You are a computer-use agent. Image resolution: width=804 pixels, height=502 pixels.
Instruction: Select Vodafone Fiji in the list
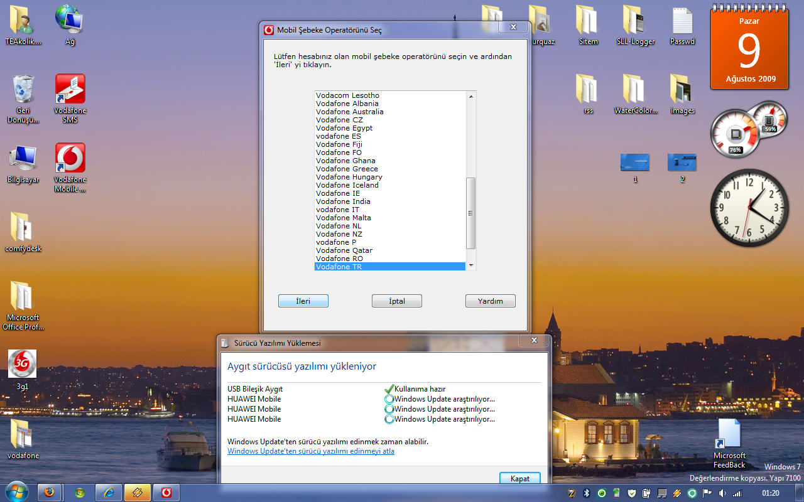click(x=390, y=144)
